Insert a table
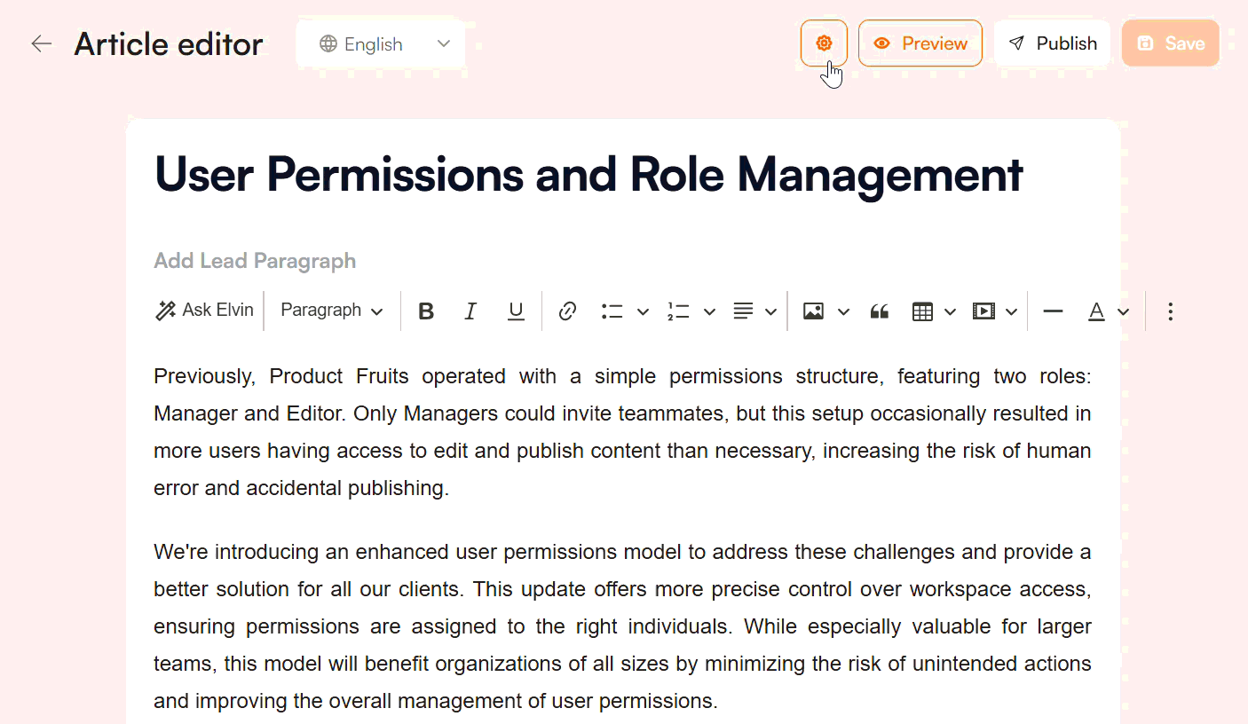The image size is (1248, 724). 922,311
